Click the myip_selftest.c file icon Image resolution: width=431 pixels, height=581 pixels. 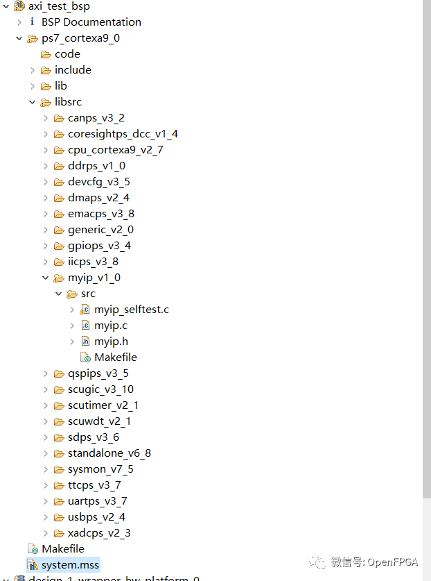(x=85, y=310)
